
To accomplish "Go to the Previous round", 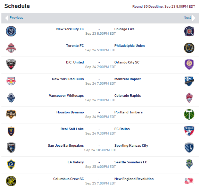I will pyautogui.click(x=17, y=18).
